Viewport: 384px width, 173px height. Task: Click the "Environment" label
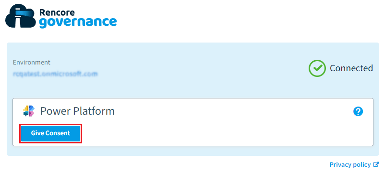[x=32, y=63]
